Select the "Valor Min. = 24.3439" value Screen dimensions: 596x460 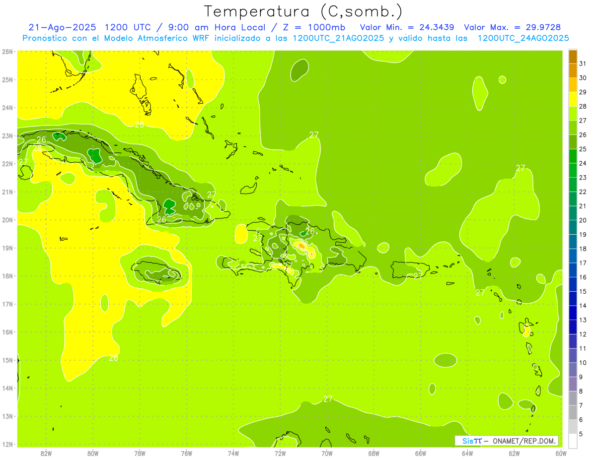[407, 27]
